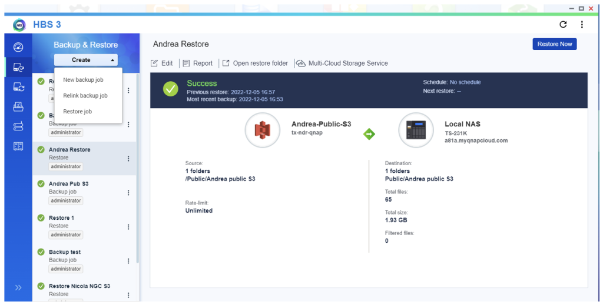The image size is (603, 305).
Task: Click the Rate-limit value Unlimited
Action: [199, 210]
